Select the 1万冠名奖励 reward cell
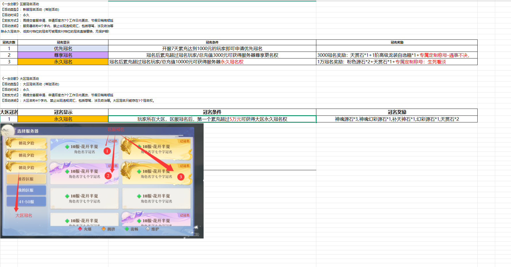The width and height of the screenshot is (511, 267). 397,62
